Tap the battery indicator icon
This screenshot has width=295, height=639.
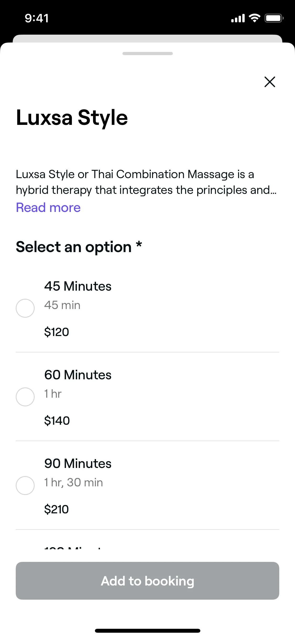pos(274,18)
